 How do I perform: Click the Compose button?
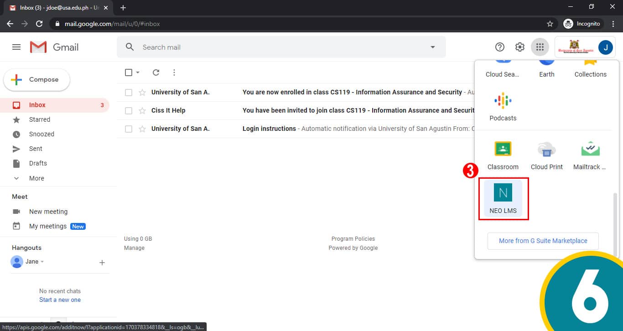point(37,80)
